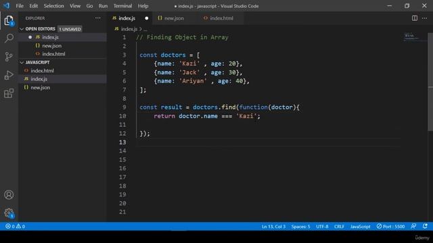The width and height of the screenshot is (433, 243).
Task: Switch to the index.html editor tab
Action: point(221,18)
